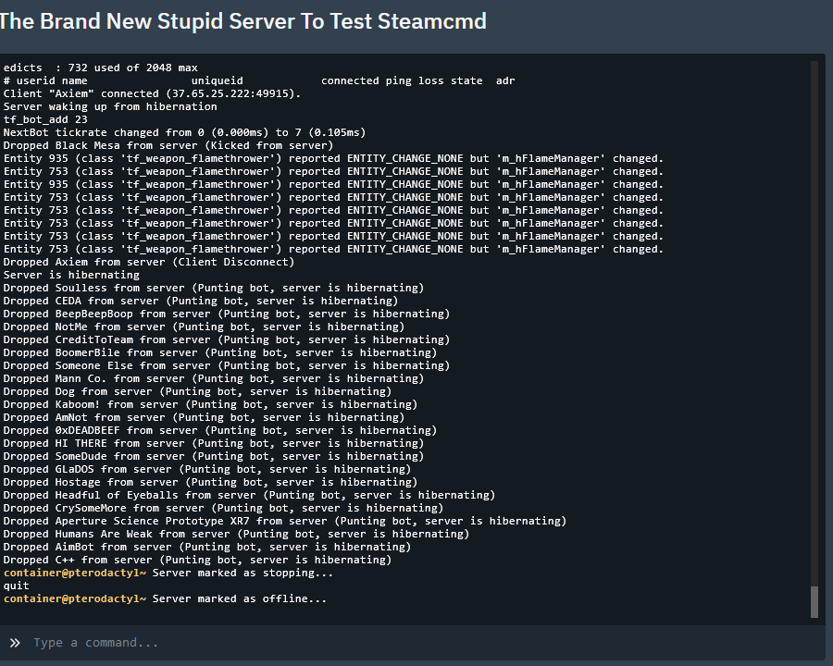Click the "Dropped AmNot" log line
Image resolution: width=833 pixels, height=666 pixels.
pos(204,417)
